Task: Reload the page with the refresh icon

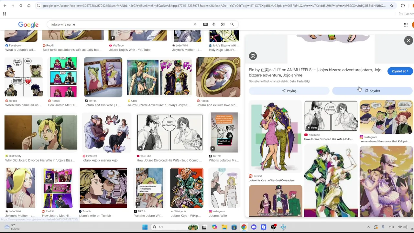Action: (21, 6)
